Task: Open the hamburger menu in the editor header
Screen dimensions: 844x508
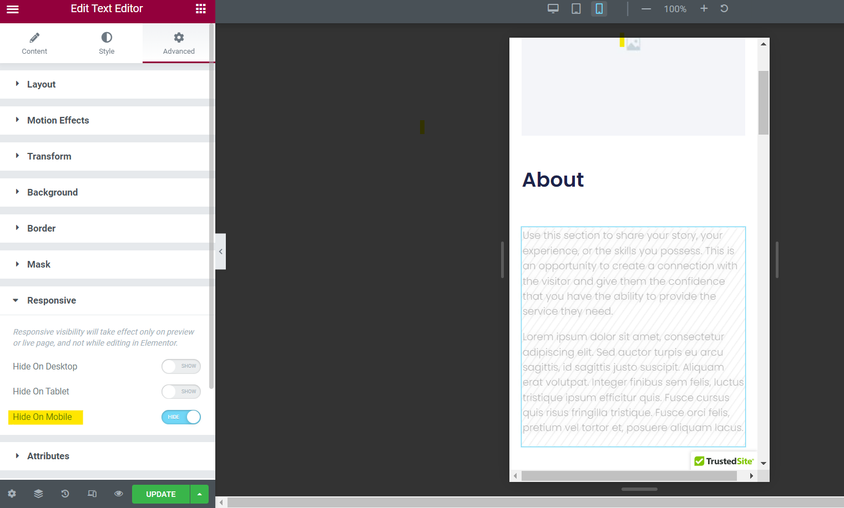Action: point(12,9)
